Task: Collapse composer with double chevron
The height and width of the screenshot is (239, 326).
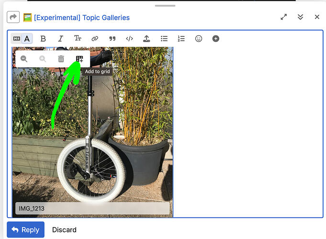Action: [x=300, y=17]
